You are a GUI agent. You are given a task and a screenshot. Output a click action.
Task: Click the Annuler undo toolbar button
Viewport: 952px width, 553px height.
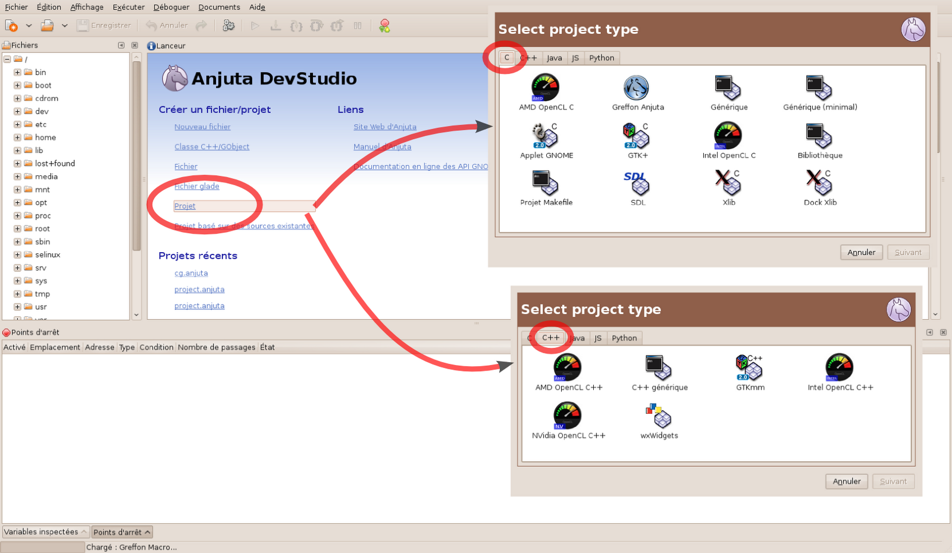[x=167, y=26]
